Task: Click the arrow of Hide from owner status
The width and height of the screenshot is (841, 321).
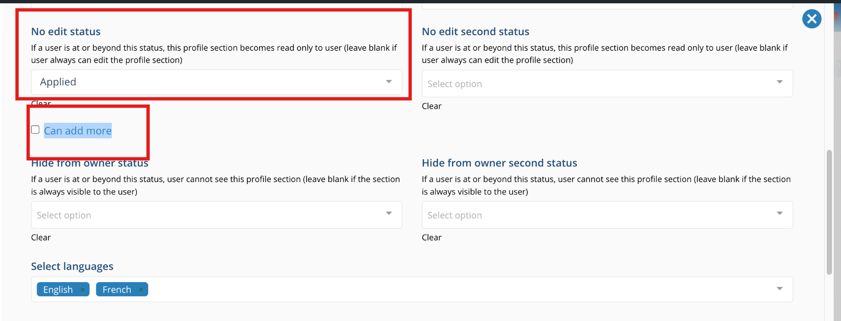Action: (x=389, y=213)
